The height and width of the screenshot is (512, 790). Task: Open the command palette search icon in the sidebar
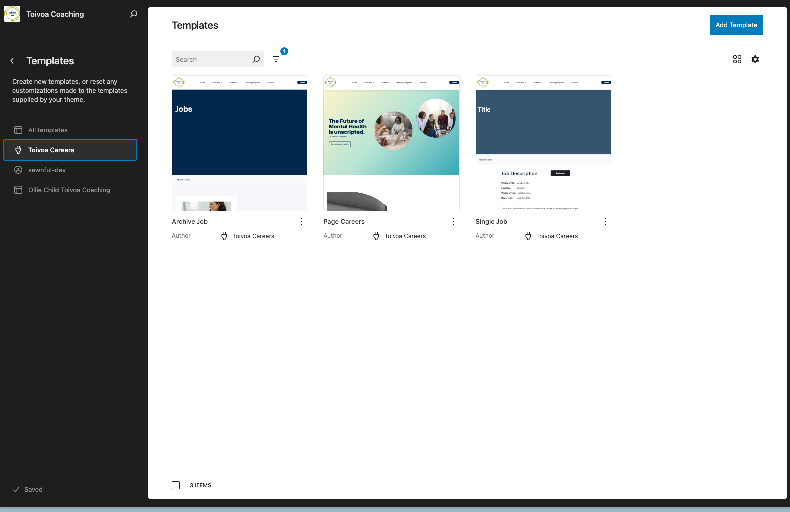coord(133,14)
